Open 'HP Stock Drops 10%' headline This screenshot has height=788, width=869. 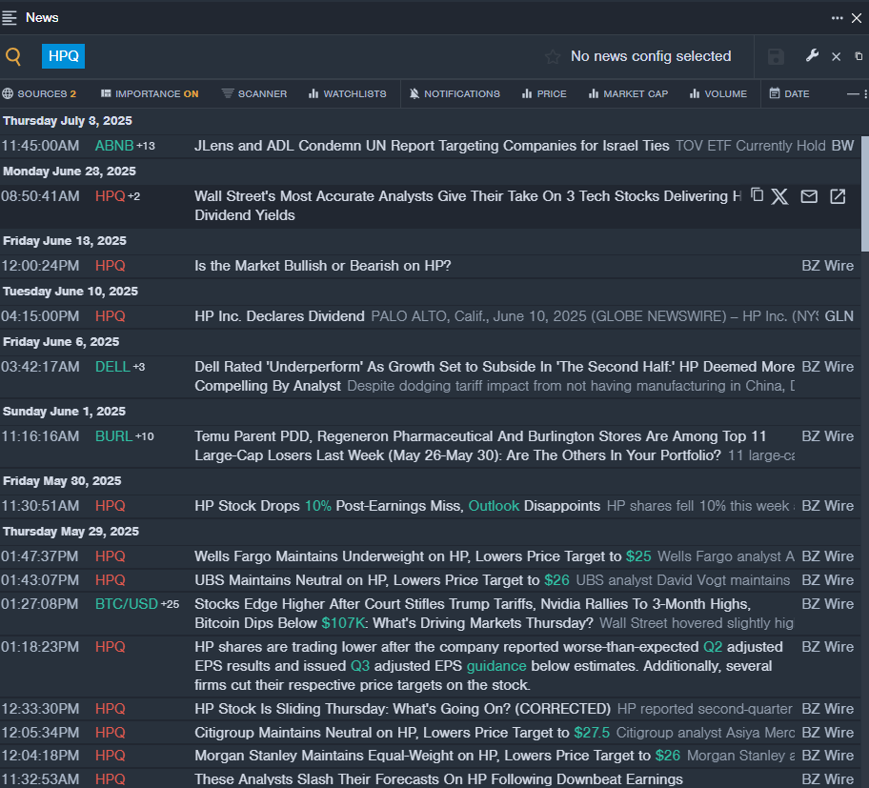point(397,506)
